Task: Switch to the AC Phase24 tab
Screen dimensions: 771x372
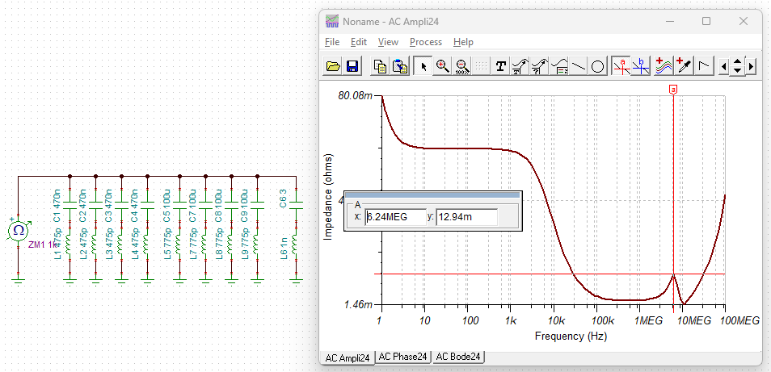Action: click(x=403, y=357)
